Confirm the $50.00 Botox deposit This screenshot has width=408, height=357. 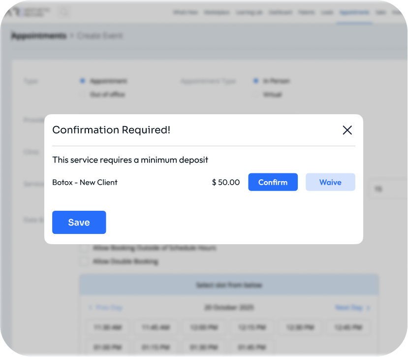point(273,182)
